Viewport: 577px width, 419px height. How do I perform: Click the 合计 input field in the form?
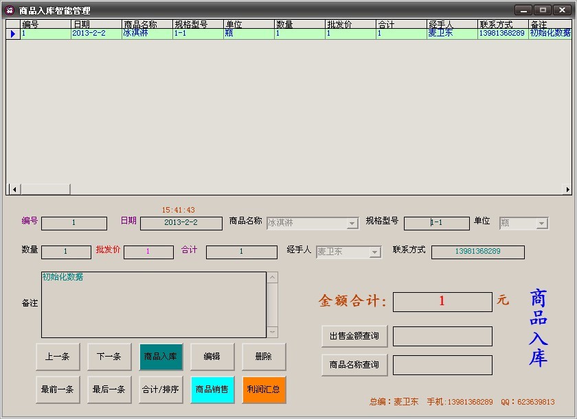241,252
